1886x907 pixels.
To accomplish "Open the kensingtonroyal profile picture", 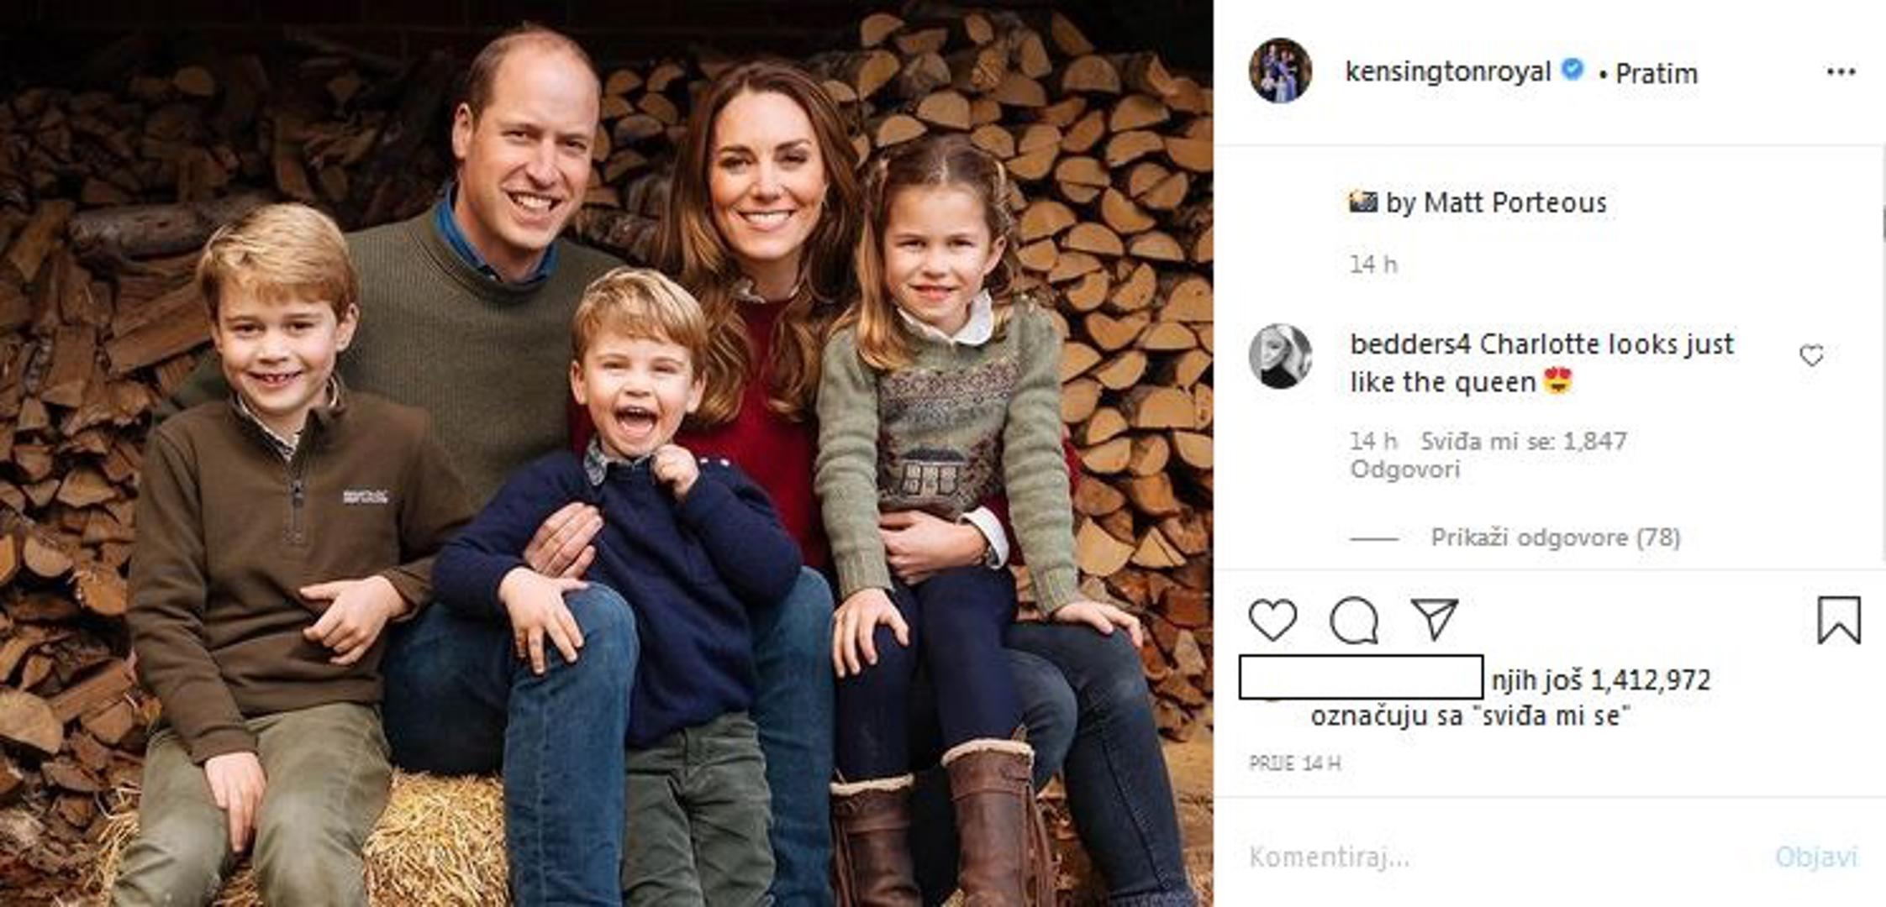I will pyautogui.click(x=1280, y=71).
